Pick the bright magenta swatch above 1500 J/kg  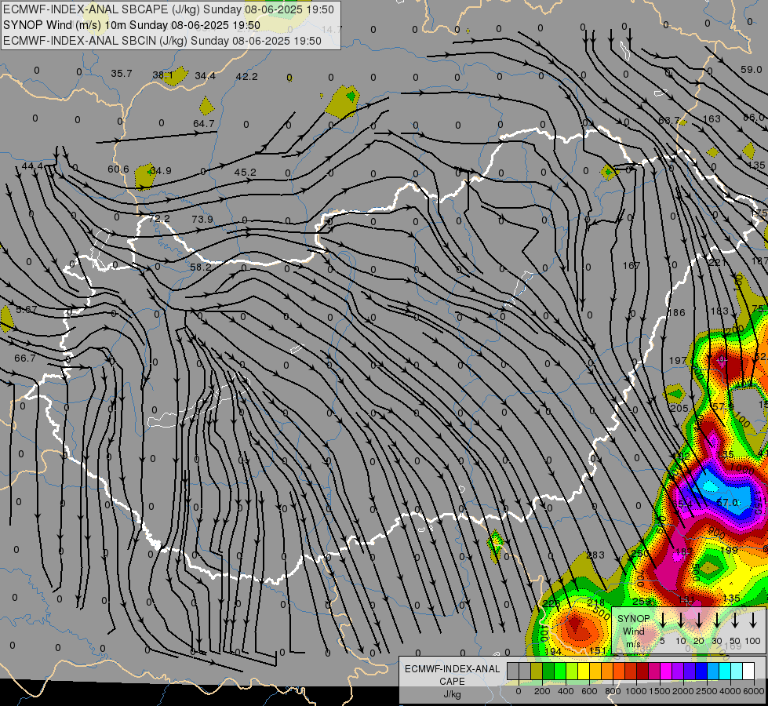pyautogui.click(x=666, y=671)
